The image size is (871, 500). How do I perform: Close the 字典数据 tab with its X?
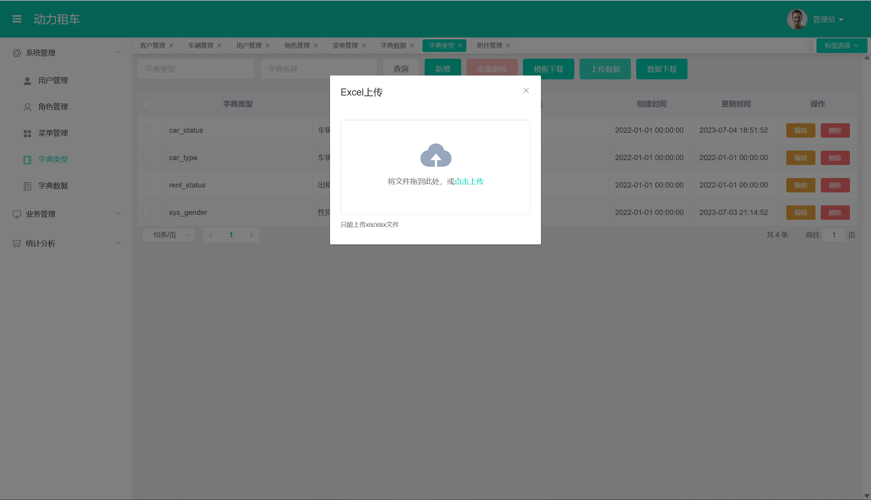point(412,46)
